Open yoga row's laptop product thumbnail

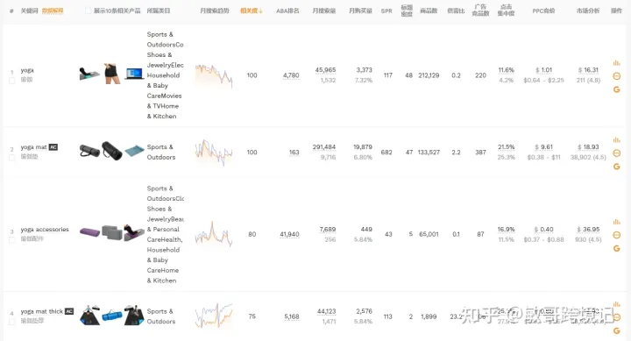pos(134,74)
